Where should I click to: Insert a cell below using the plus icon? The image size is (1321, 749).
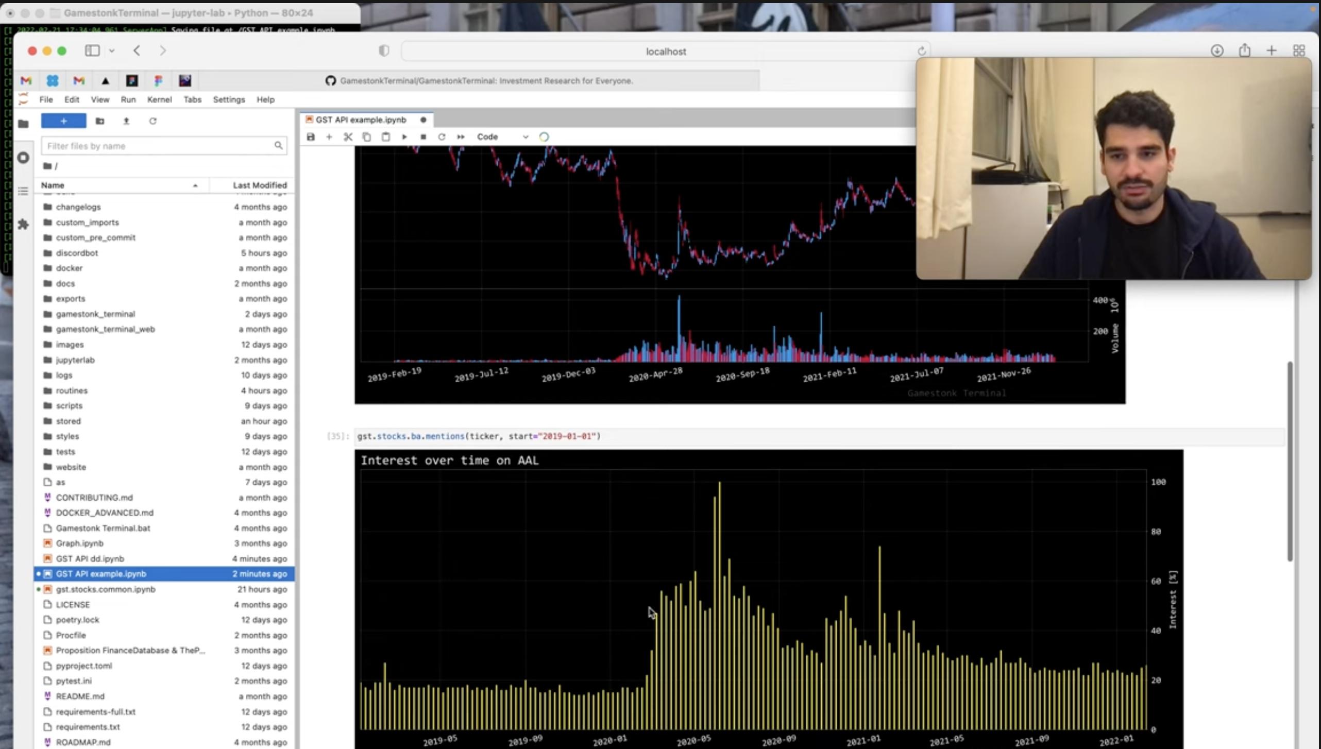click(x=329, y=137)
